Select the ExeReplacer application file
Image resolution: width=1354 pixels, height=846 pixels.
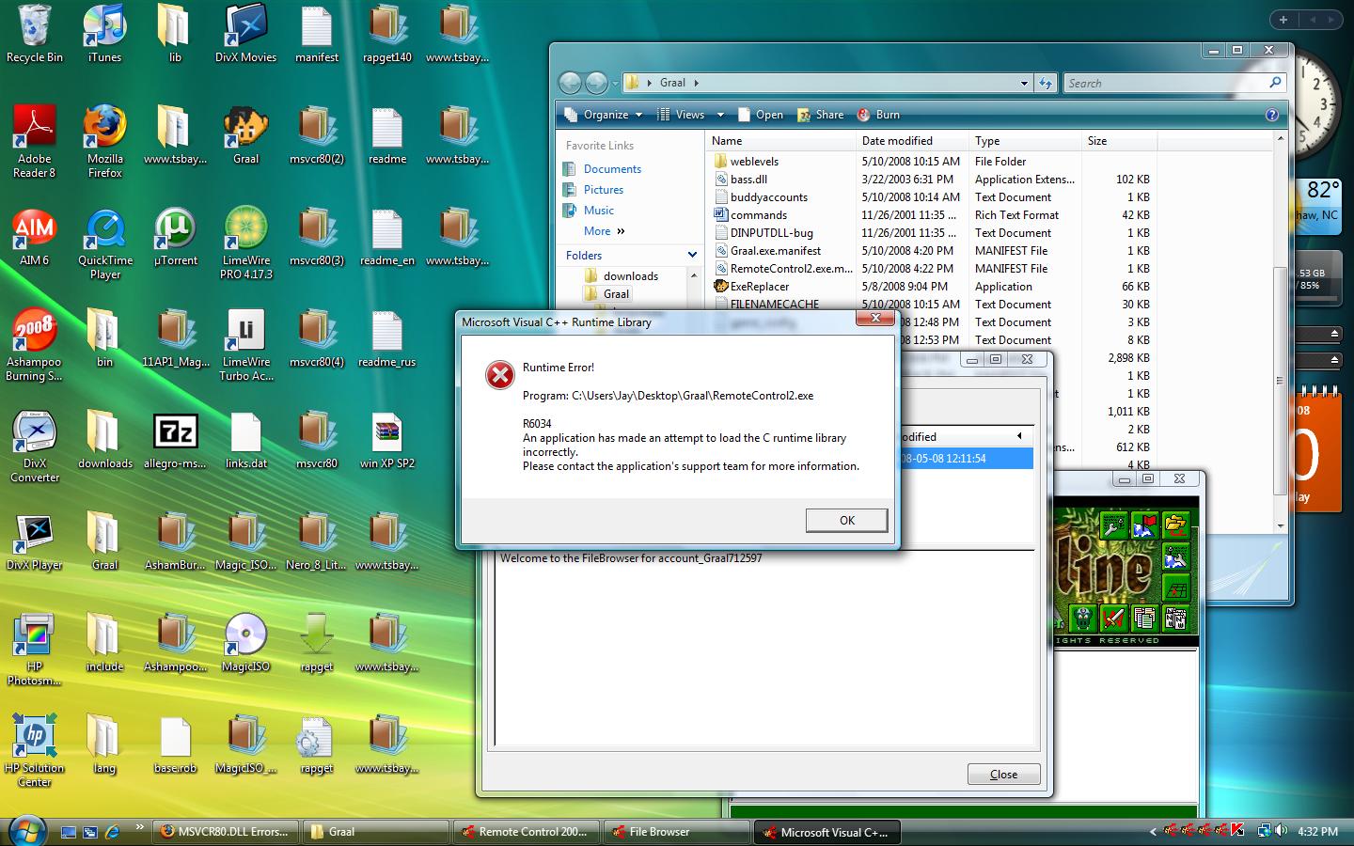[760, 287]
